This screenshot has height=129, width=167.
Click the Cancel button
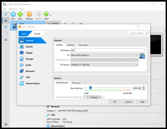click(128, 102)
